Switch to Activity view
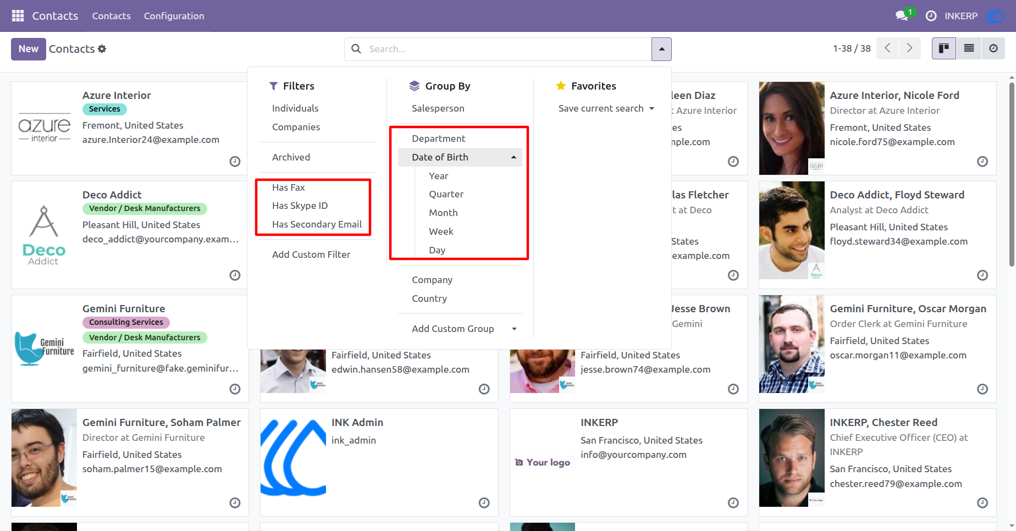Viewport: 1016px width, 531px height. point(993,48)
